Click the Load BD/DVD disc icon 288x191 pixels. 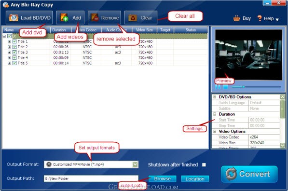pos(14,18)
